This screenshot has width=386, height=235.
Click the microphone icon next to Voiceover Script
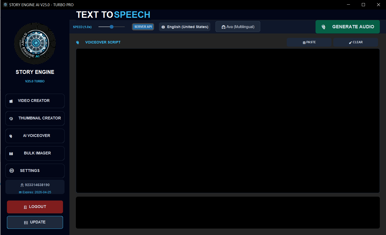click(x=77, y=42)
